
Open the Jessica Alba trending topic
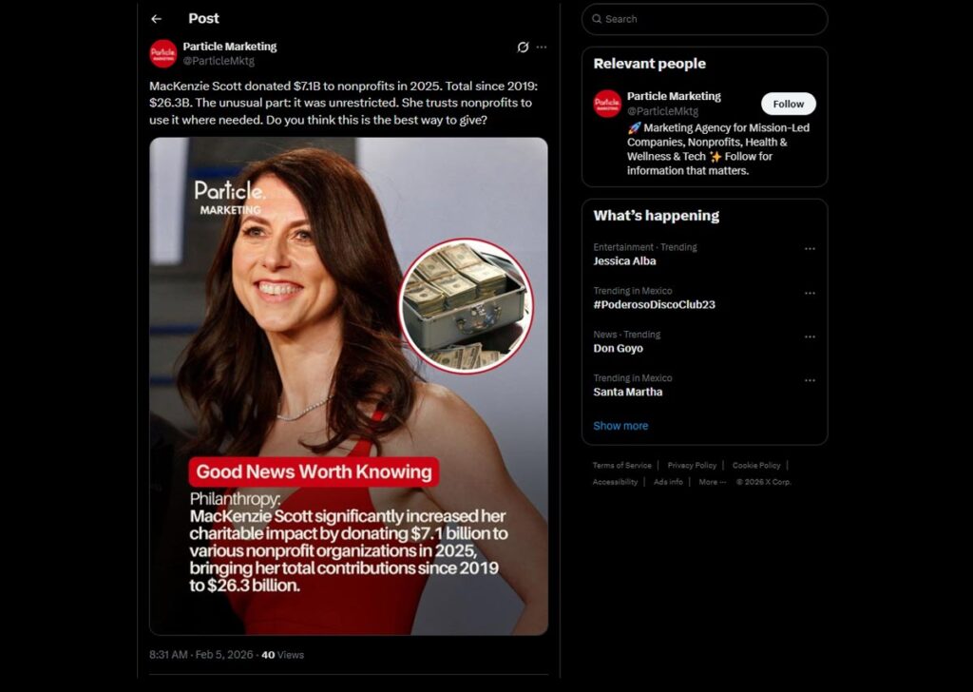click(x=624, y=260)
